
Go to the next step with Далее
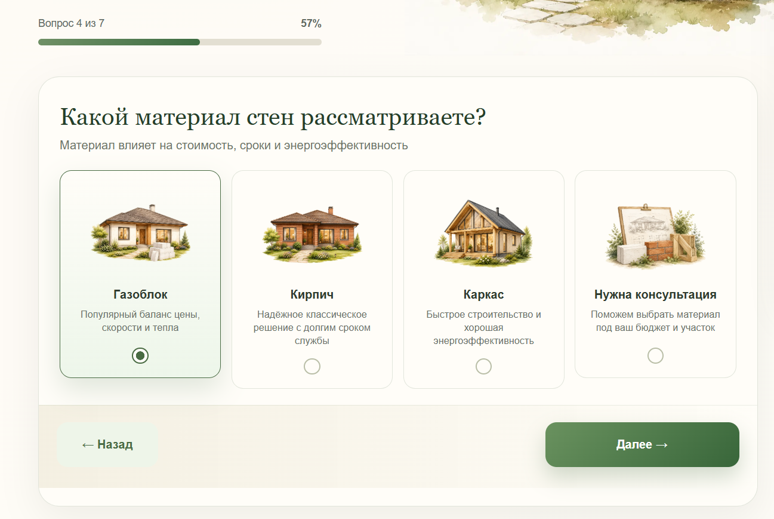(x=642, y=444)
